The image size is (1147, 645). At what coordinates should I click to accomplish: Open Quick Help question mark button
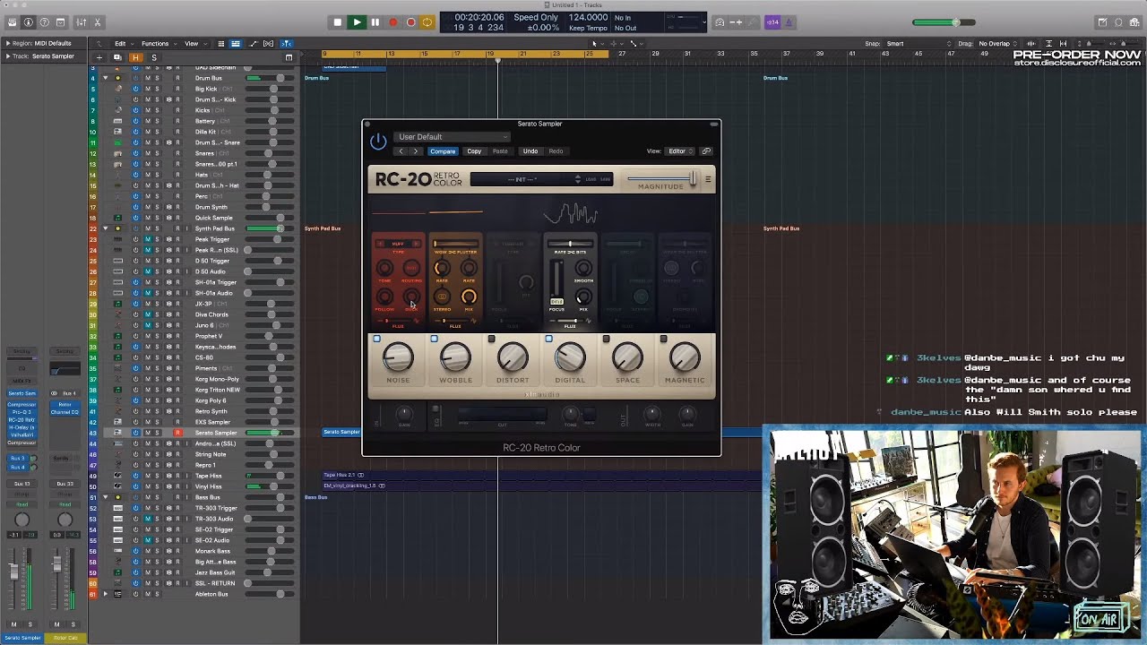44,22
